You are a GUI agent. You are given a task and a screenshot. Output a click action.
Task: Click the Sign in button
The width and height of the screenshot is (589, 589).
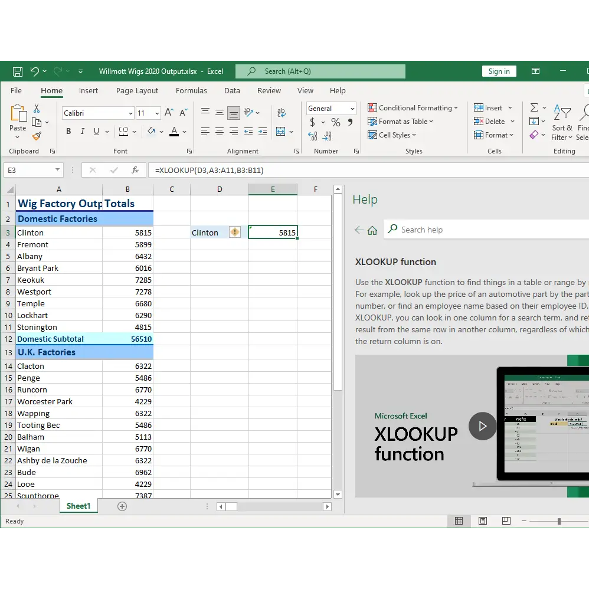tap(499, 70)
